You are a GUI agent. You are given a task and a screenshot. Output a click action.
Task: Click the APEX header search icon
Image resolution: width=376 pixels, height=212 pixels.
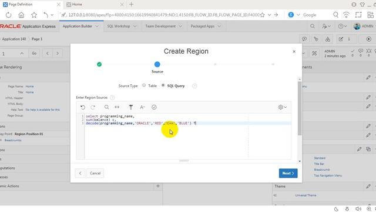[312, 26]
